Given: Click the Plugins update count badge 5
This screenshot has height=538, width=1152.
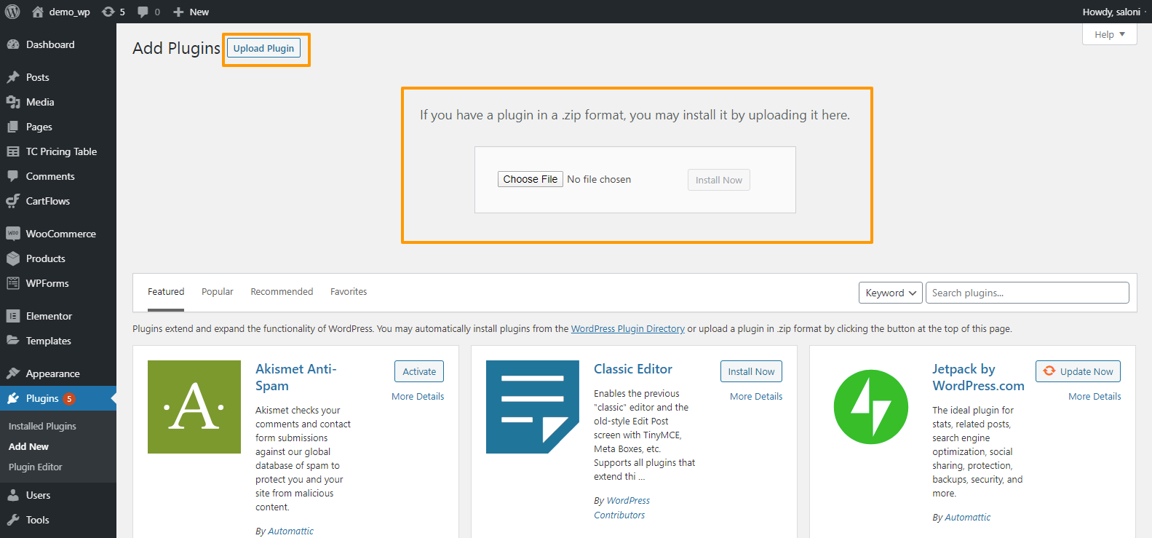Looking at the screenshot, I should 69,399.
